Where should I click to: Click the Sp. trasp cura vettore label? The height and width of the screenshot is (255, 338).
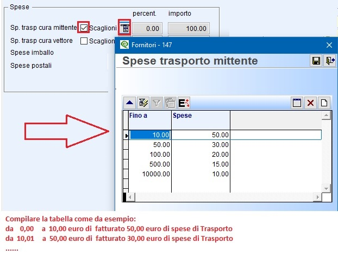click(x=41, y=41)
